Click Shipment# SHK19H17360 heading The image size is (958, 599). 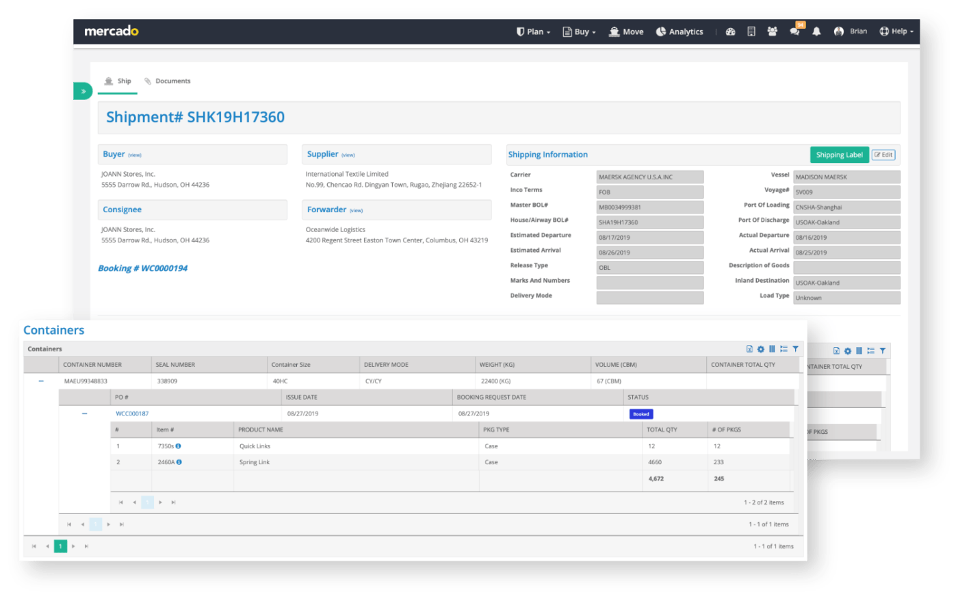pos(195,117)
